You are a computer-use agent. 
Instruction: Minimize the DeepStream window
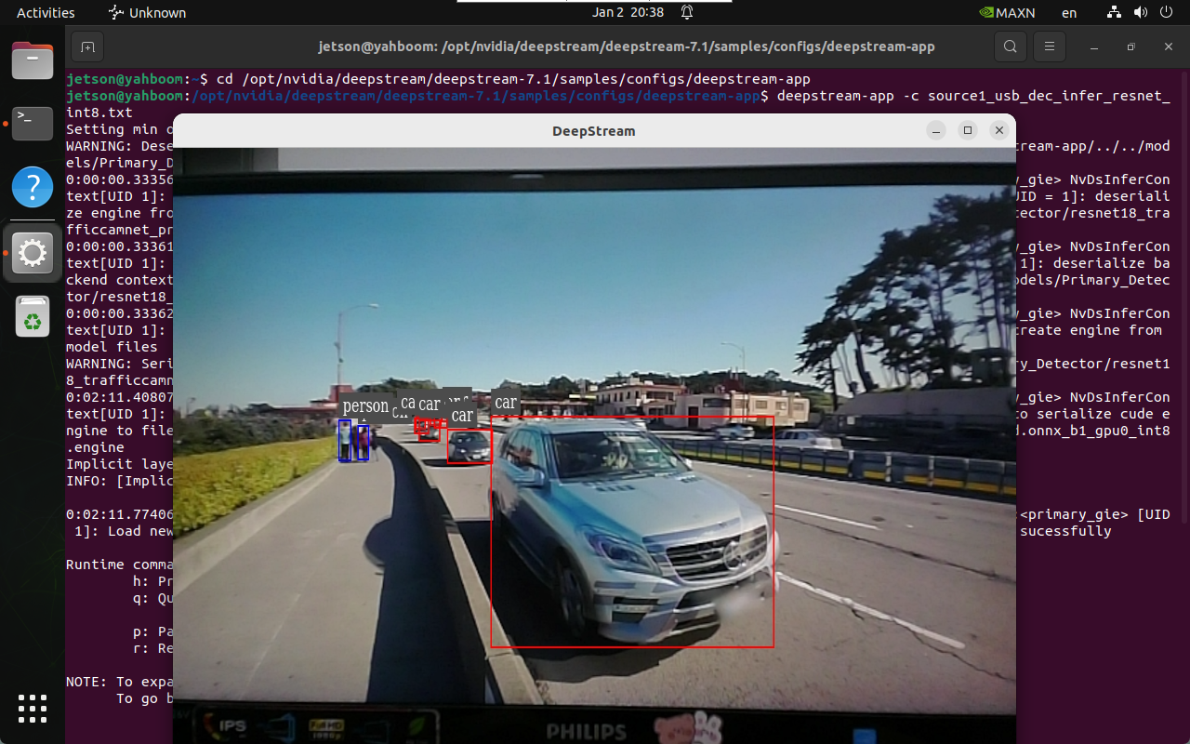click(936, 130)
